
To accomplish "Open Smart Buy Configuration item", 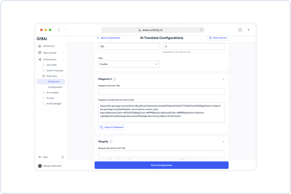I will [x=55, y=87].
